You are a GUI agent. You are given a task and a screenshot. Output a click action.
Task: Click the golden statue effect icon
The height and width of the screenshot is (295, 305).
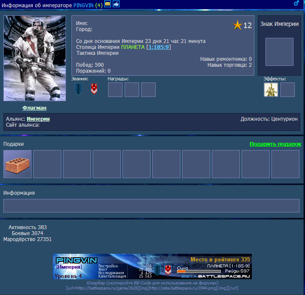(271, 90)
